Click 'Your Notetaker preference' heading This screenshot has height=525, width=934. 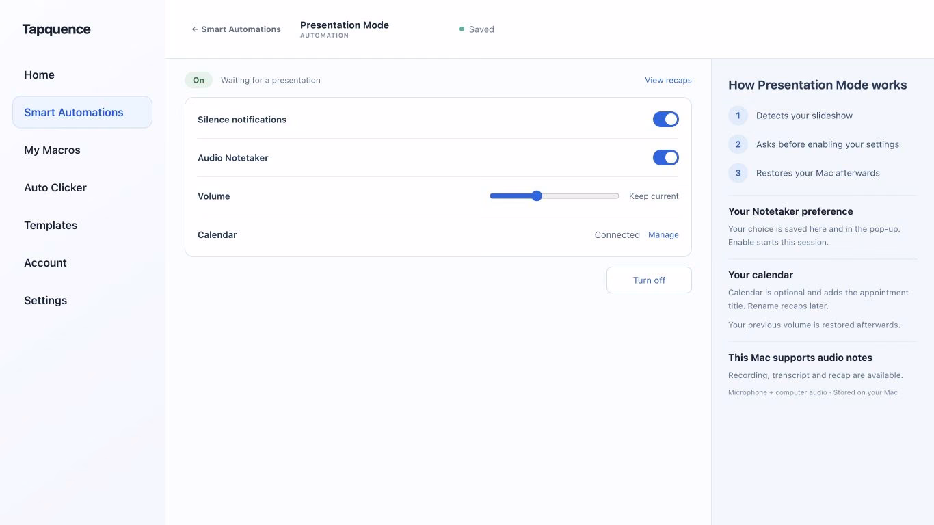(x=790, y=211)
